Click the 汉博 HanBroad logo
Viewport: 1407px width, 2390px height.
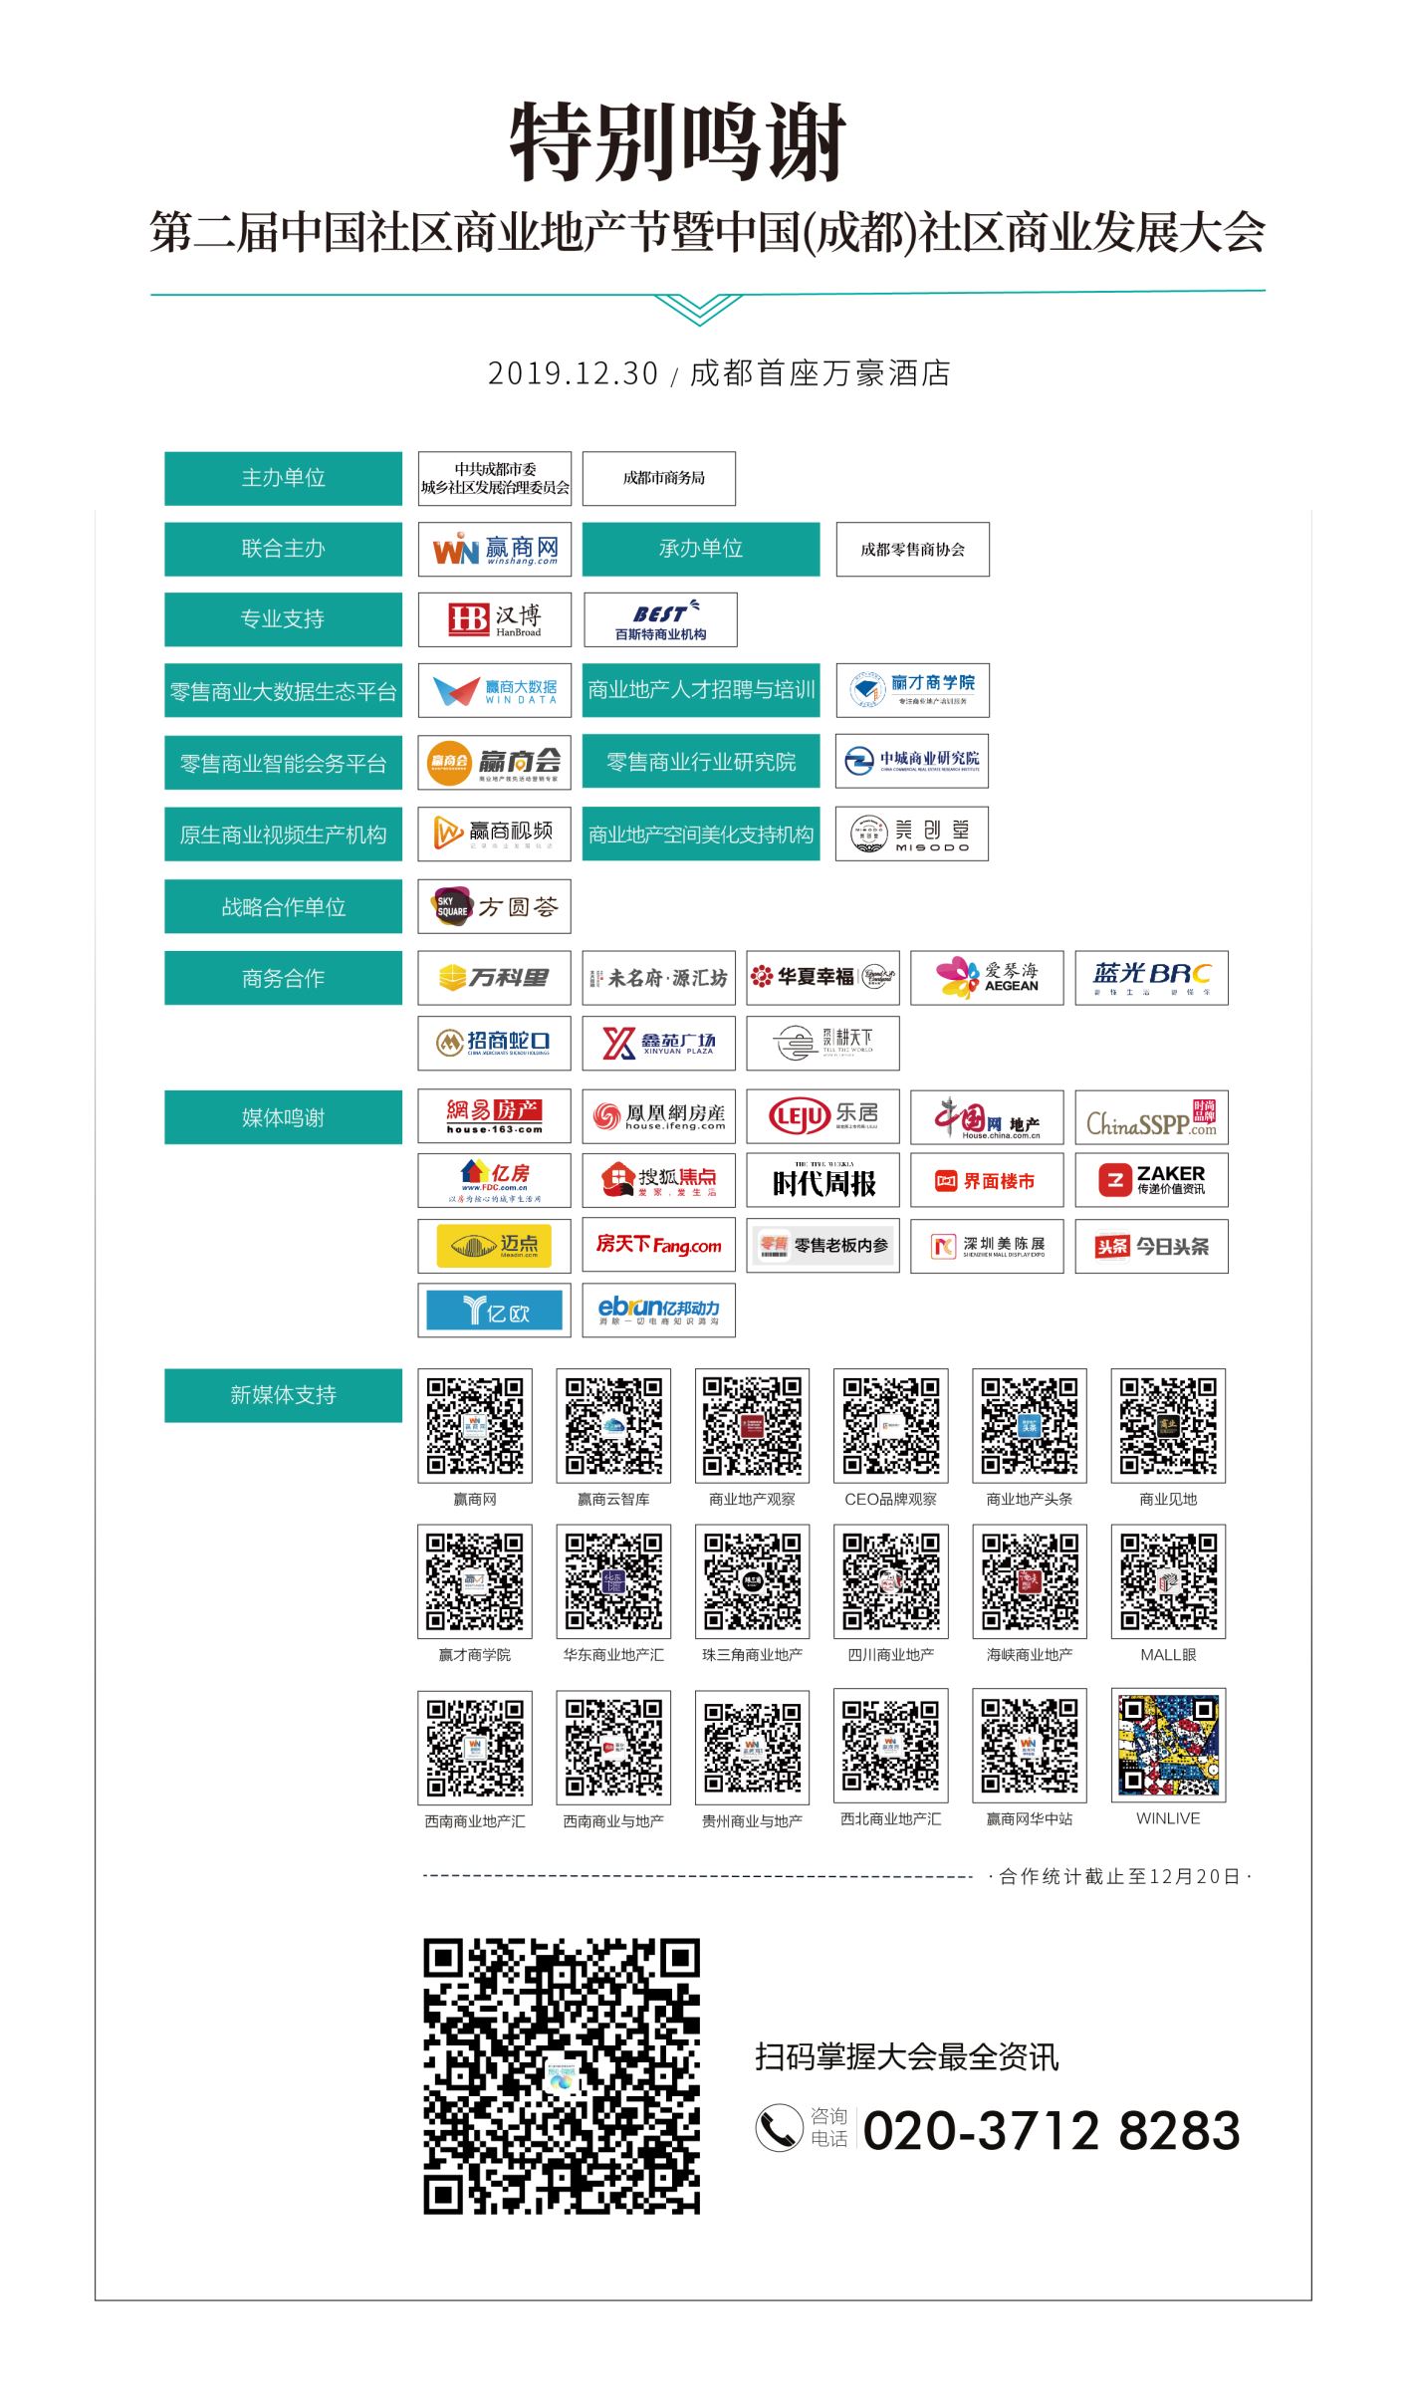pyautogui.click(x=495, y=619)
